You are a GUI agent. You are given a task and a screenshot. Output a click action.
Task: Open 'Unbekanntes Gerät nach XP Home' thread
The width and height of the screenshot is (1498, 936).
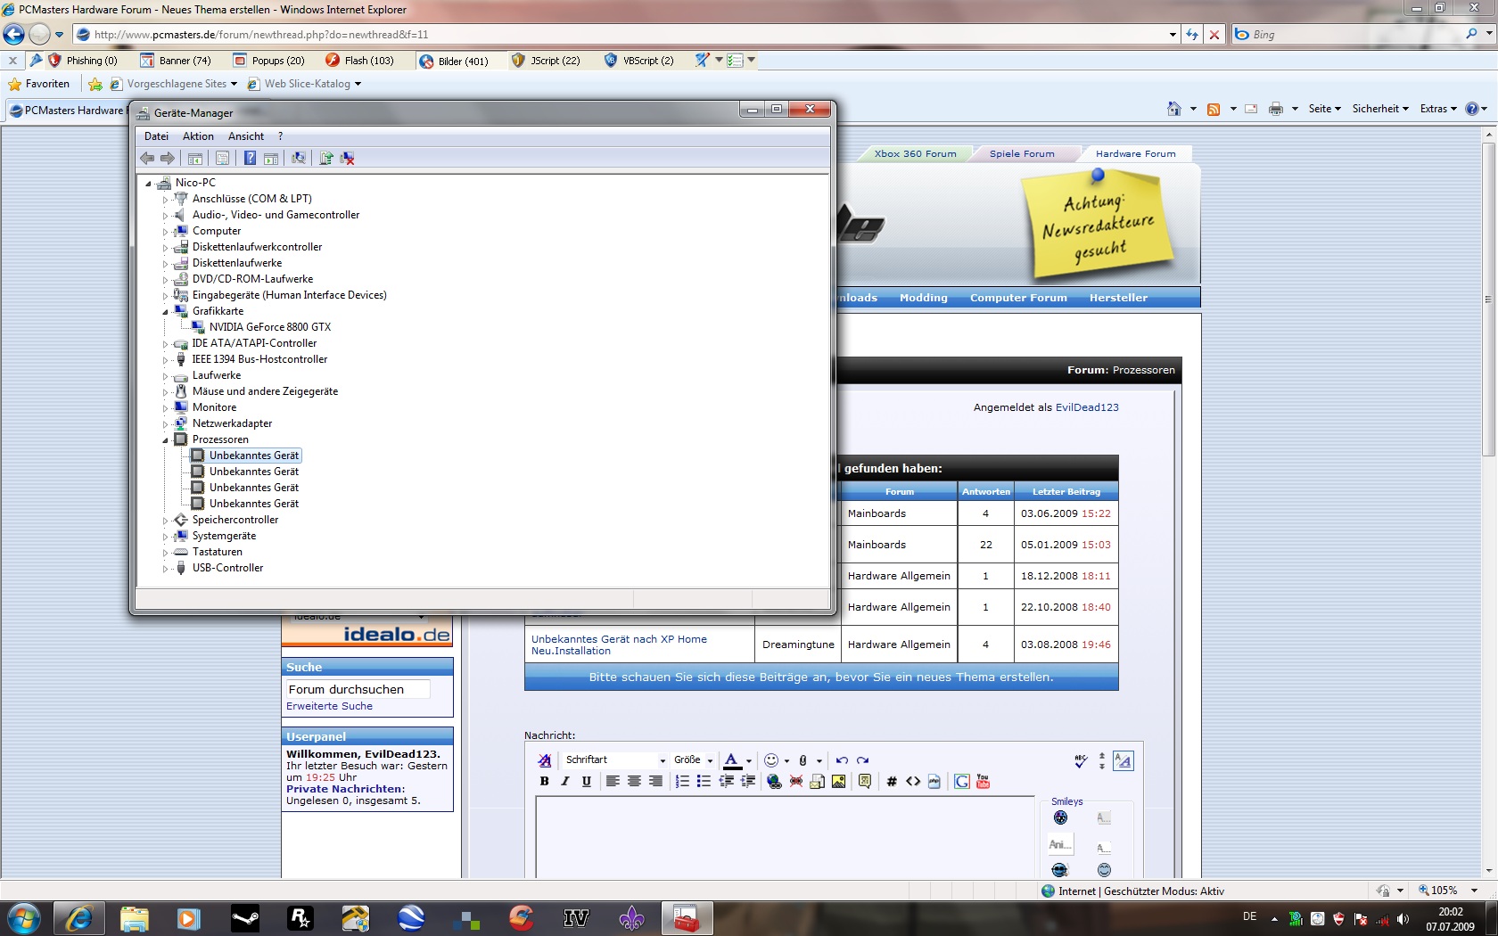pos(619,645)
